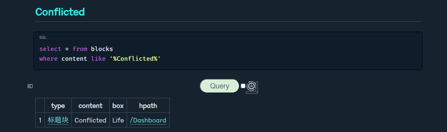
Task: Click the 'content' column header
Action: pos(90,106)
